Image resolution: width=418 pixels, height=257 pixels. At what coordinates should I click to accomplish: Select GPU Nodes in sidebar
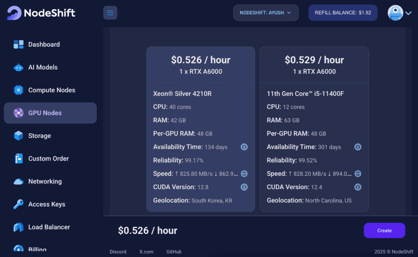(x=50, y=113)
